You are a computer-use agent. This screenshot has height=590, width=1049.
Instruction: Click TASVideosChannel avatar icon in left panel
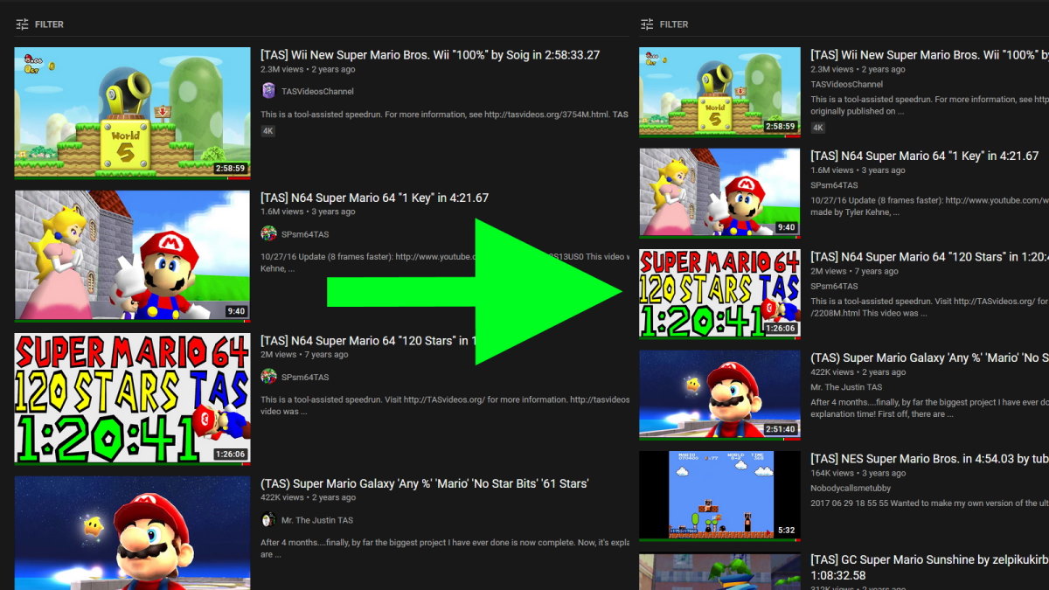point(268,91)
